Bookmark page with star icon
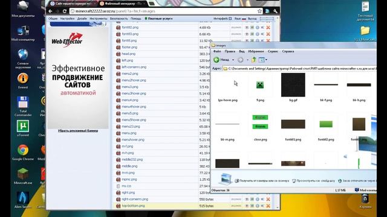Screen dimensions: 387x217 pyautogui.click(x=259, y=11)
